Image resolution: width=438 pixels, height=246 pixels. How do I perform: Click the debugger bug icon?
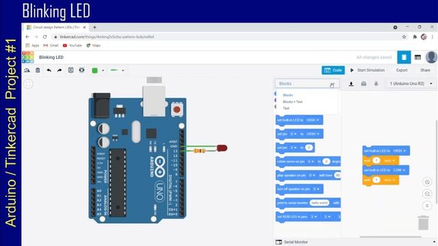(x=376, y=83)
